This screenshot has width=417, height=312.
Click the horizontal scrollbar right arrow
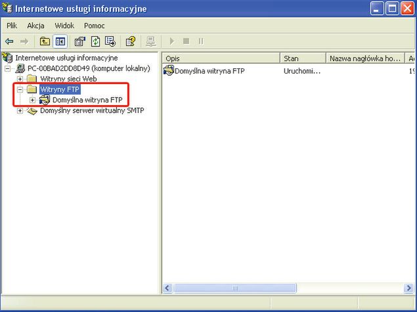point(408,288)
